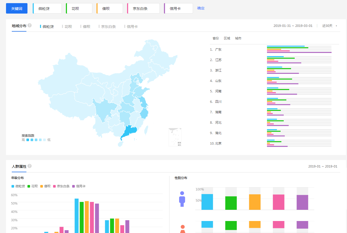Toggle 花呗 legend in age chart
This screenshot has width=347, height=233.
32,186
